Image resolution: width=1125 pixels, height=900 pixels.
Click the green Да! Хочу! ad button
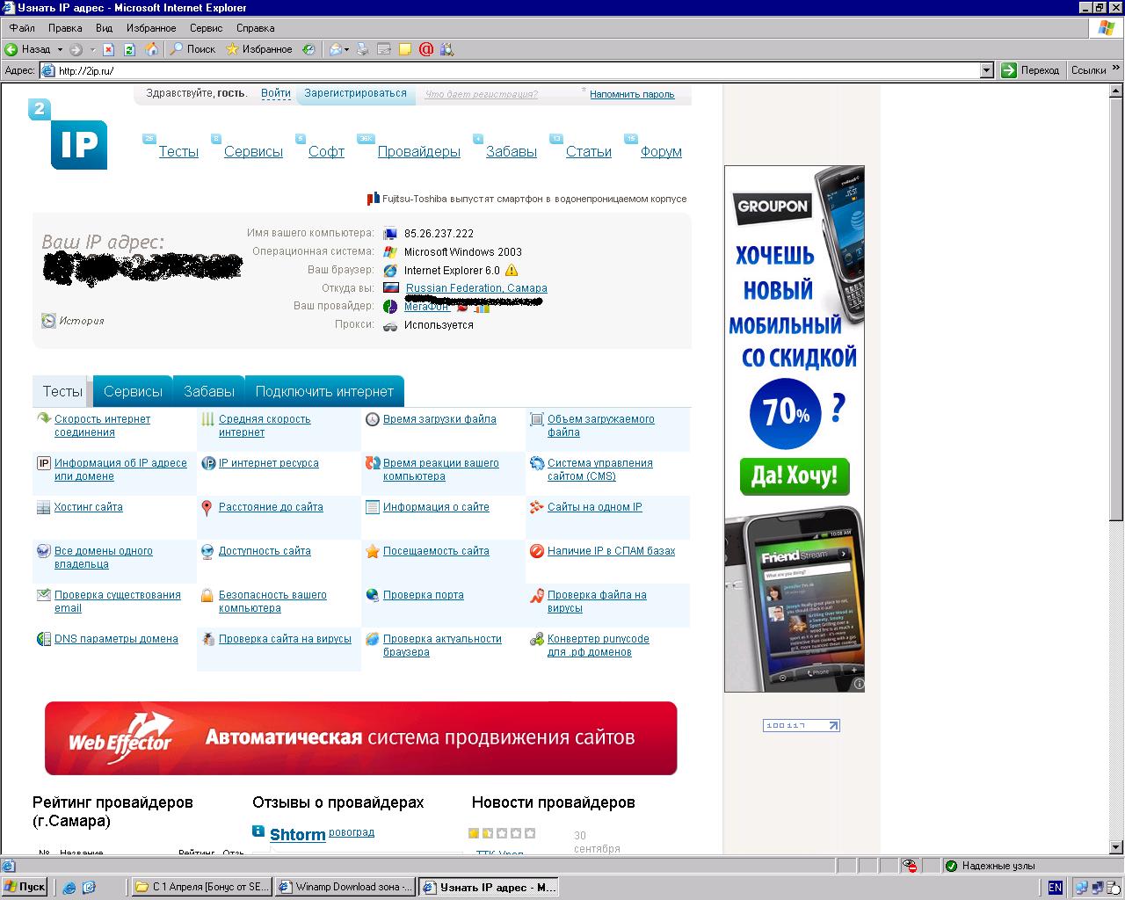pyautogui.click(x=795, y=476)
